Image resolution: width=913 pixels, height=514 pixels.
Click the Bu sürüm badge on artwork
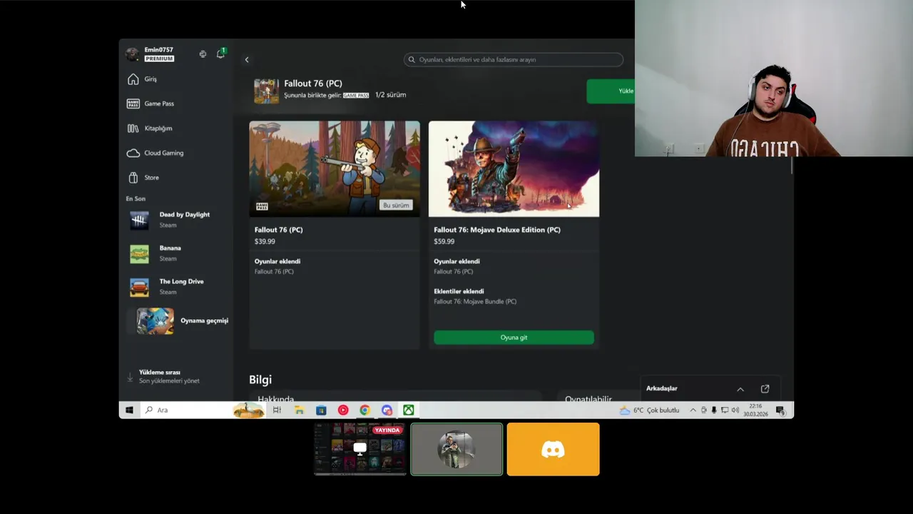coord(396,205)
